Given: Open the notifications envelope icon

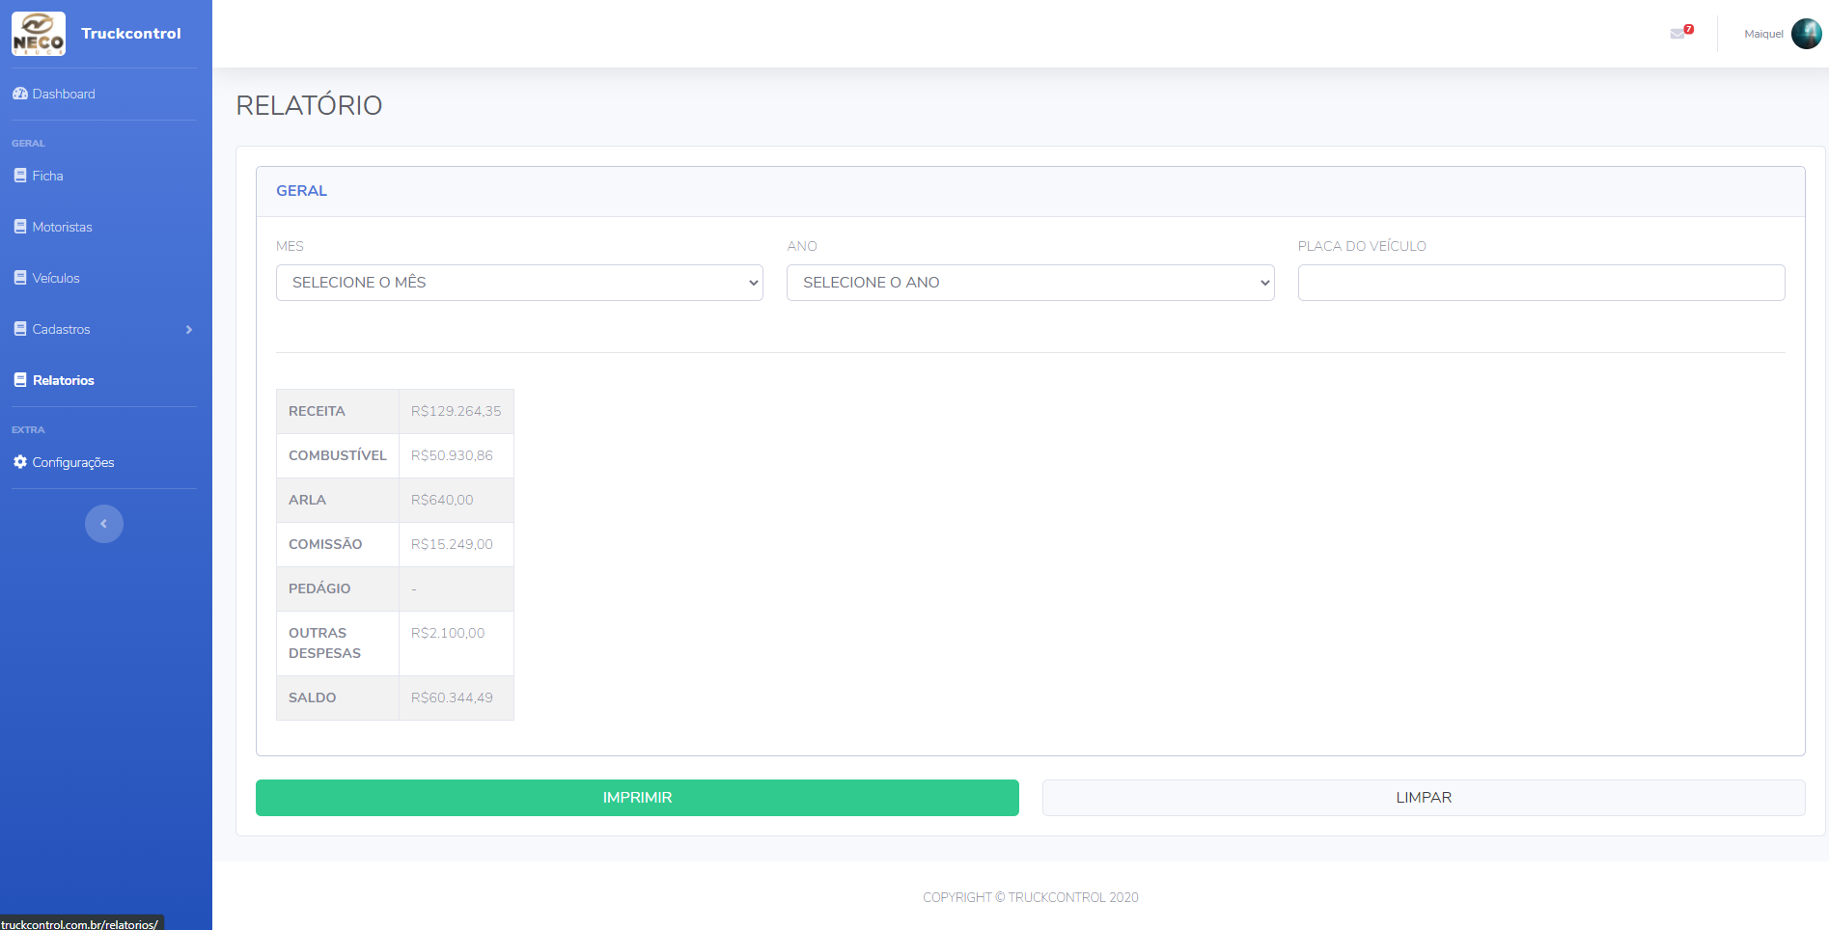Looking at the screenshot, I should pyautogui.click(x=1677, y=33).
